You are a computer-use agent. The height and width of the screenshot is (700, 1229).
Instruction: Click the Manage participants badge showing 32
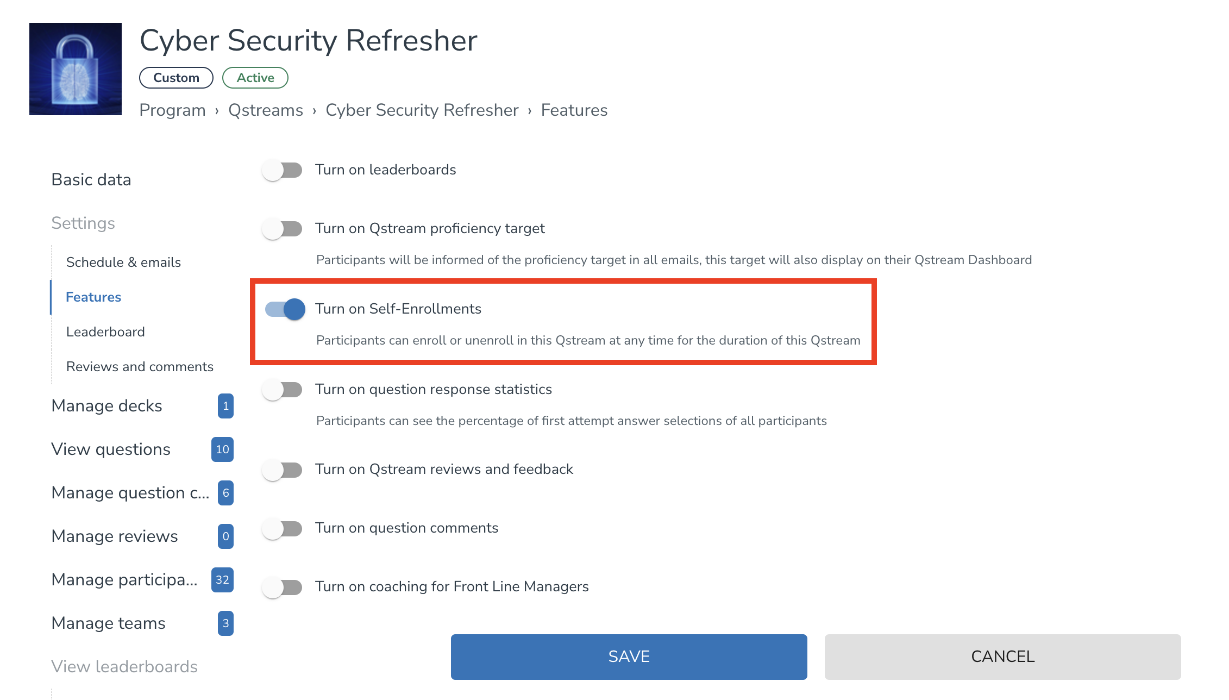(x=222, y=580)
